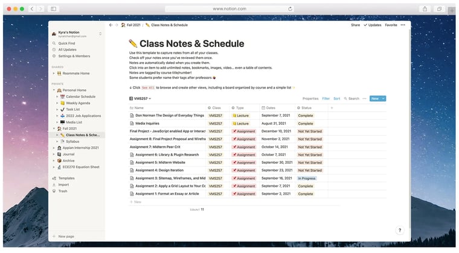459x253 pixels.
Task: Click the Share button
Action: pyautogui.click(x=355, y=25)
